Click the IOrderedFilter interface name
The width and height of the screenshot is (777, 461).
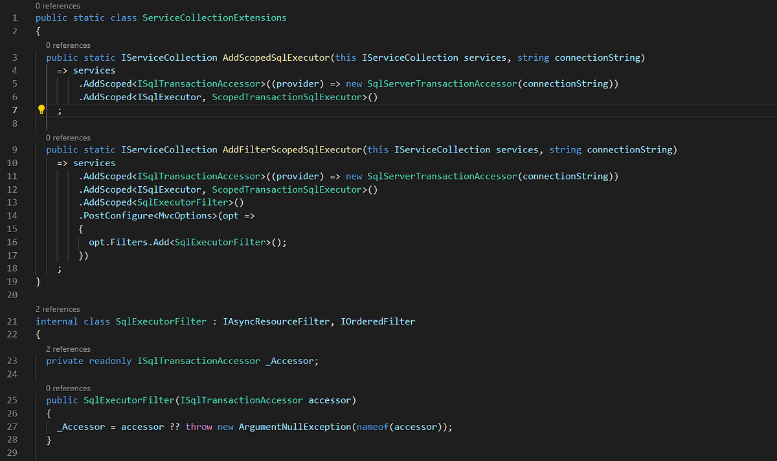tap(378, 321)
